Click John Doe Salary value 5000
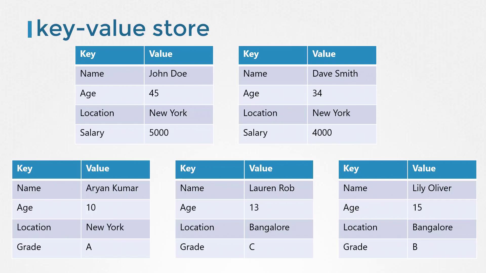 click(159, 133)
